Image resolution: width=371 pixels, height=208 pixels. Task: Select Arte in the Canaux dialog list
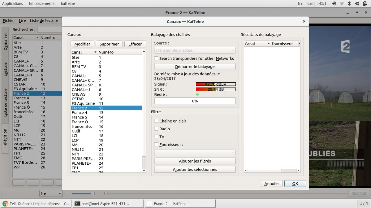[106, 62]
